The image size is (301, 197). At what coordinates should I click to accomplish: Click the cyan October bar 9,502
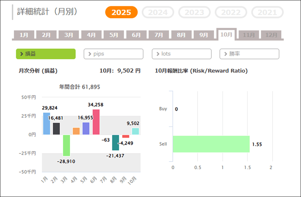click(x=135, y=131)
